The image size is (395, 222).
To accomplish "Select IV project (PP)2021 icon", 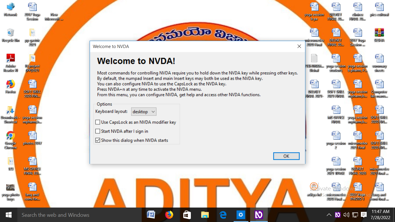I will pyautogui.click(x=32, y=63).
